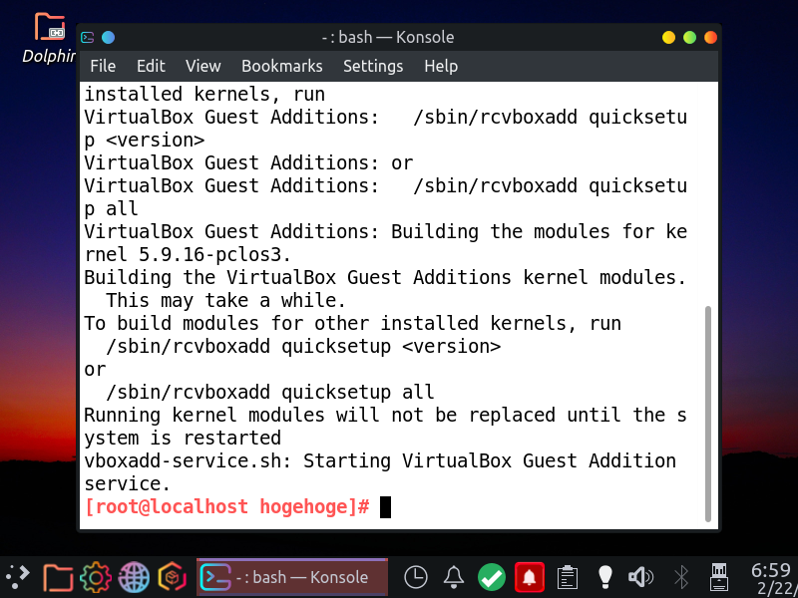
Task: Click the green checkmark update tray icon
Action: coord(492,577)
